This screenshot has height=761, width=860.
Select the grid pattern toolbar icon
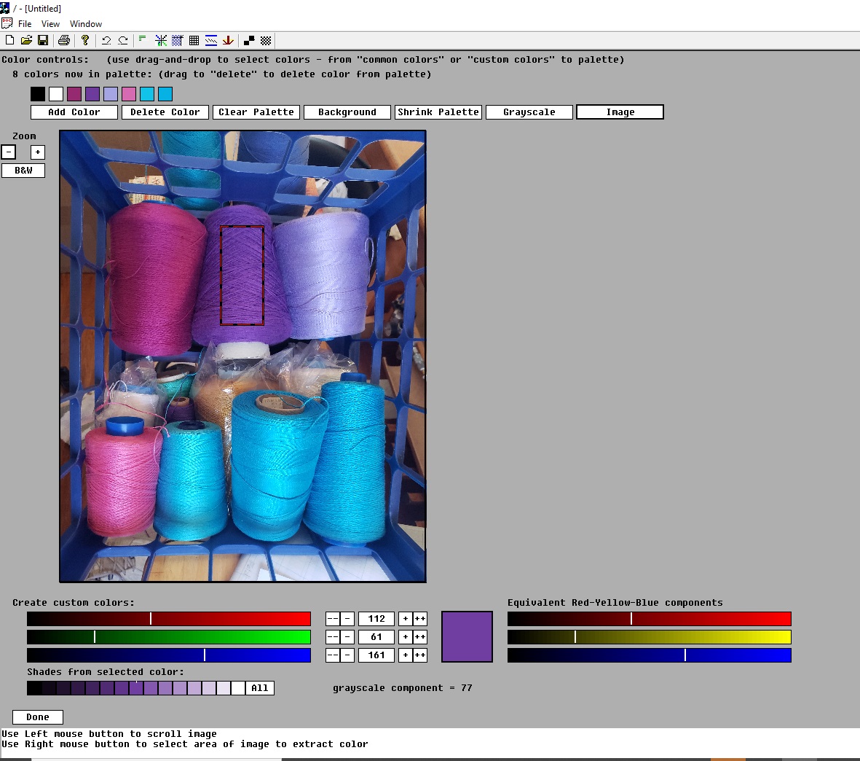(194, 41)
